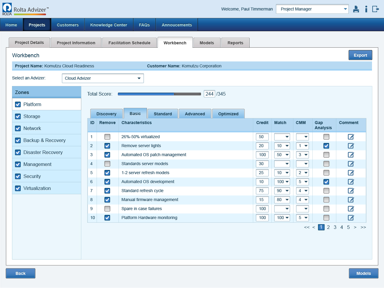The image size is (384, 288).
Task: Click the Models button at bottom right
Action: pyautogui.click(x=364, y=273)
